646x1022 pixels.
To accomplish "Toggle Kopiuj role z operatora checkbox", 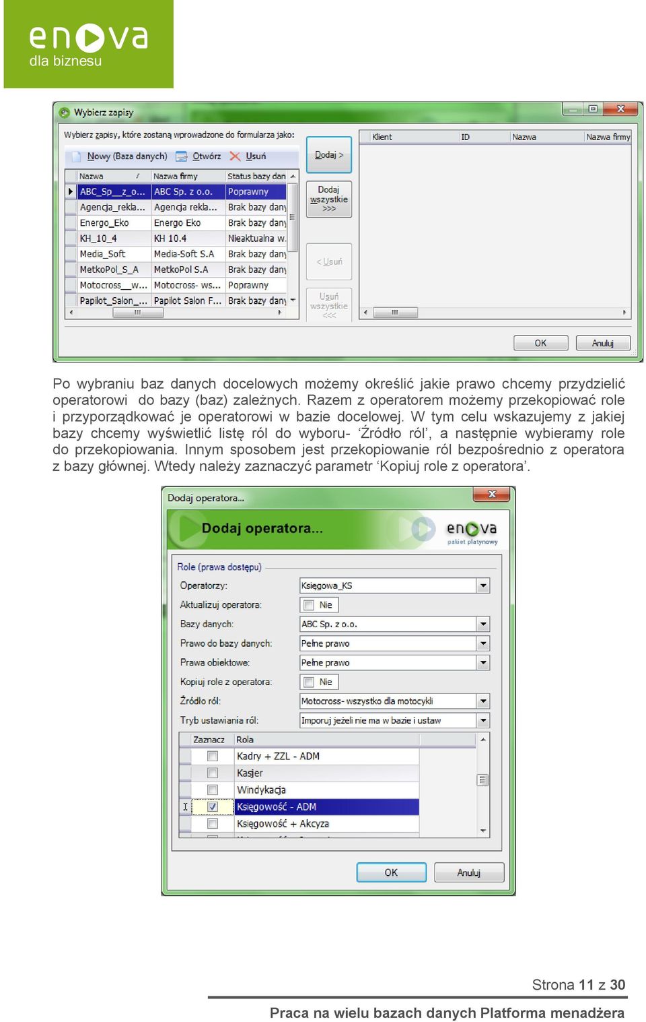I will coord(309,682).
